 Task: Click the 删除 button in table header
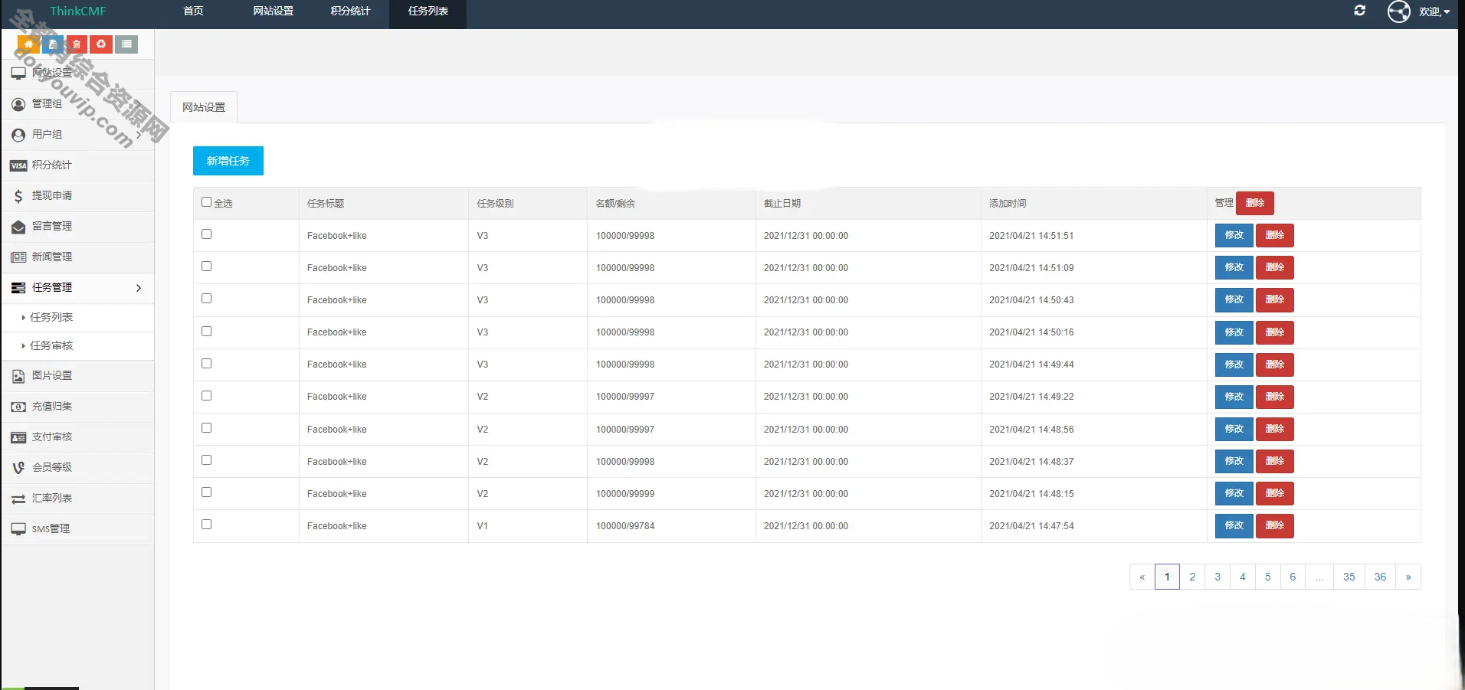[1255, 203]
